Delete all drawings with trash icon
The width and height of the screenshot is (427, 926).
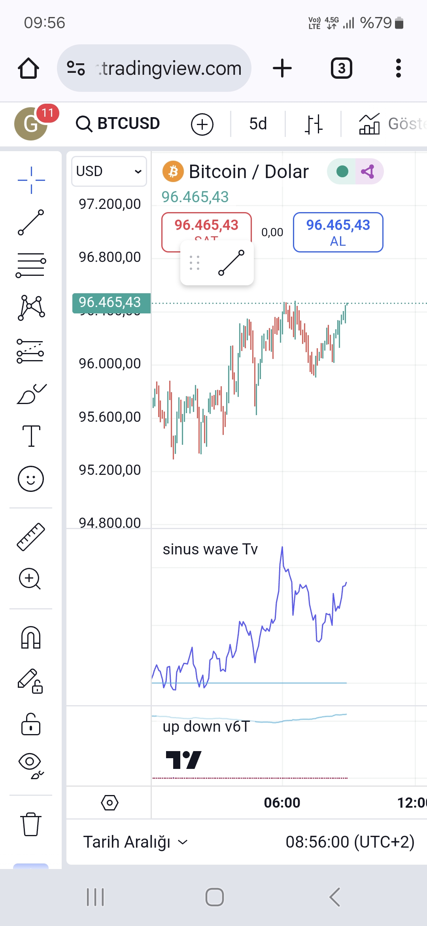click(31, 824)
